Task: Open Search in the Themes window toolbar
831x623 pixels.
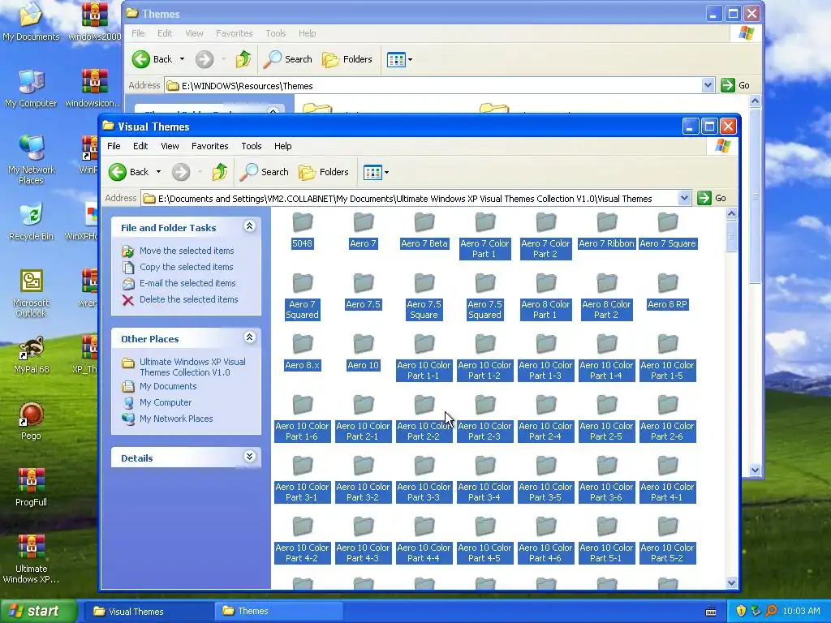Action: [288, 59]
